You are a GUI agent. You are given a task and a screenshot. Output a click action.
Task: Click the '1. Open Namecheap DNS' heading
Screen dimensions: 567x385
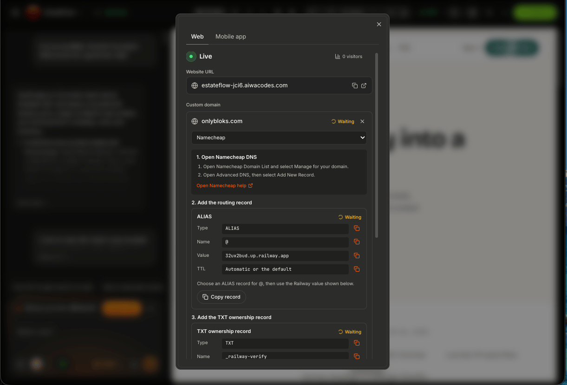227,157
